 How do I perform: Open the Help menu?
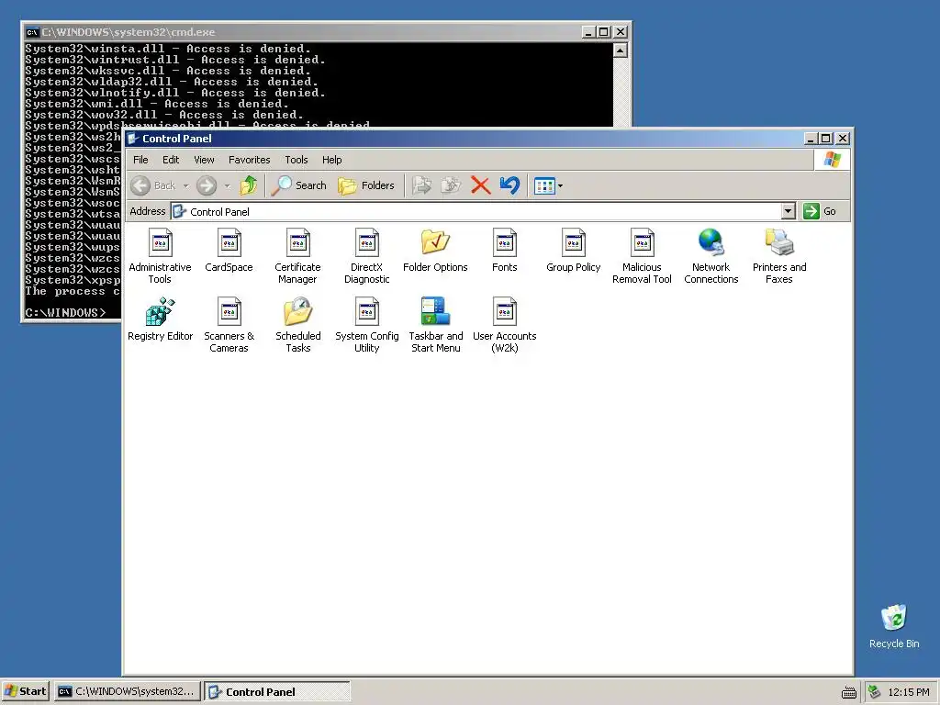[x=331, y=160]
